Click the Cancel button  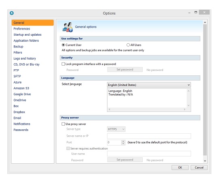point(199,167)
